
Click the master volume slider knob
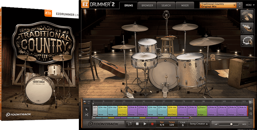(x=231, y=124)
